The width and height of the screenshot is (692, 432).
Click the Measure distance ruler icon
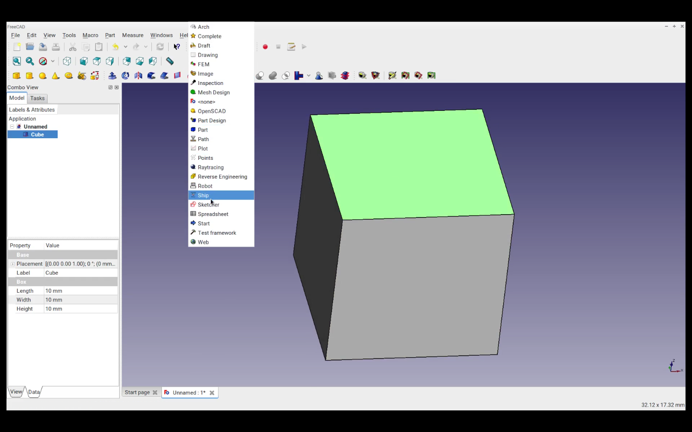click(170, 61)
